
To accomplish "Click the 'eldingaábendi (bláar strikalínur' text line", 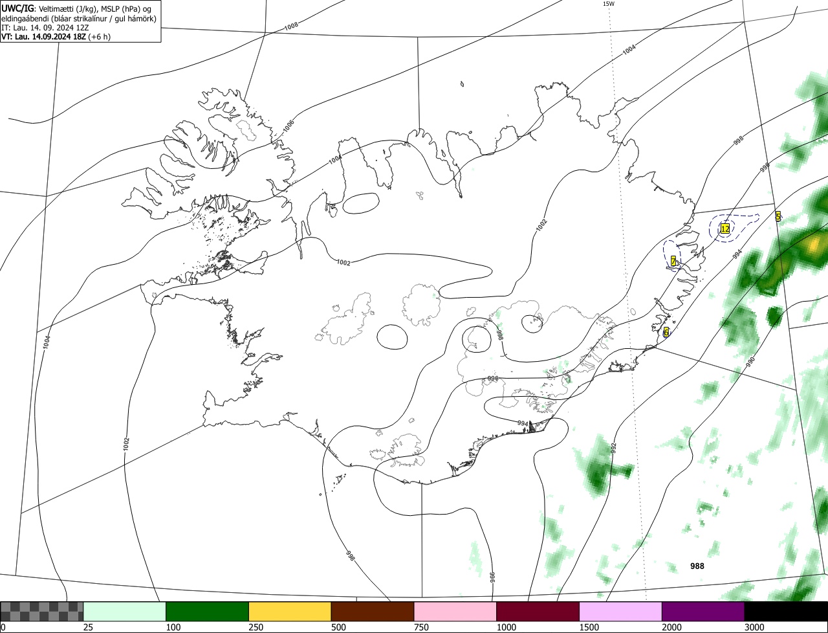I will pos(79,19).
